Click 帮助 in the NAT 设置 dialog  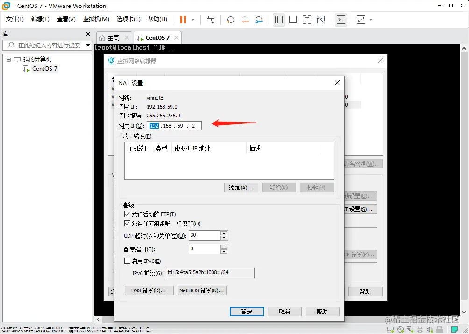[322, 312]
